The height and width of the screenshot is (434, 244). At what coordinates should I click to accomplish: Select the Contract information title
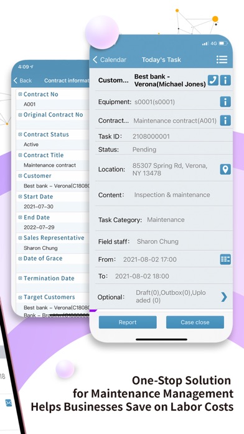(67, 80)
